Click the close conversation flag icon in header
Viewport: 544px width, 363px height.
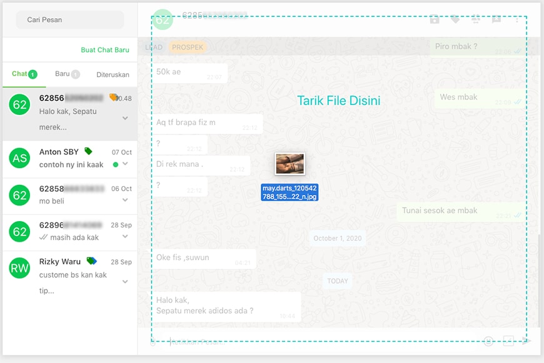(x=496, y=19)
